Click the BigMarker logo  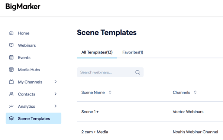[23, 7]
